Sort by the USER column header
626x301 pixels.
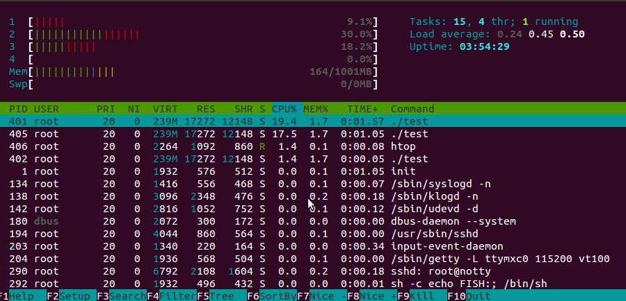(47, 109)
